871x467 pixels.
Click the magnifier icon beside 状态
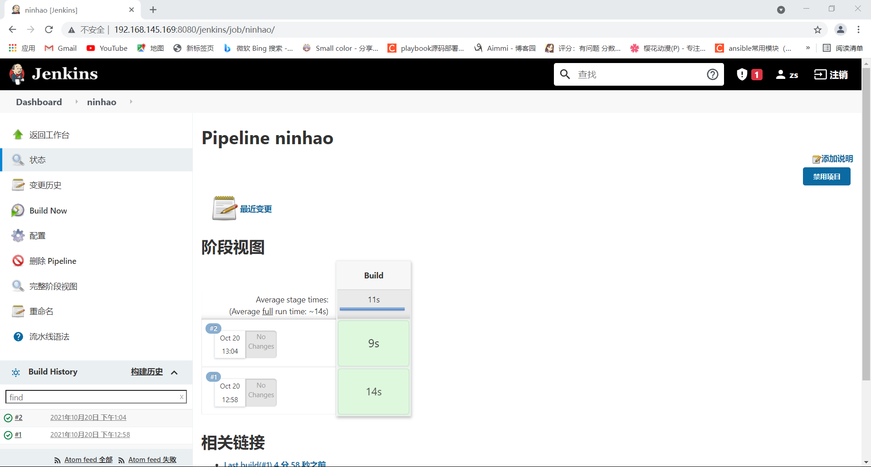18,160
